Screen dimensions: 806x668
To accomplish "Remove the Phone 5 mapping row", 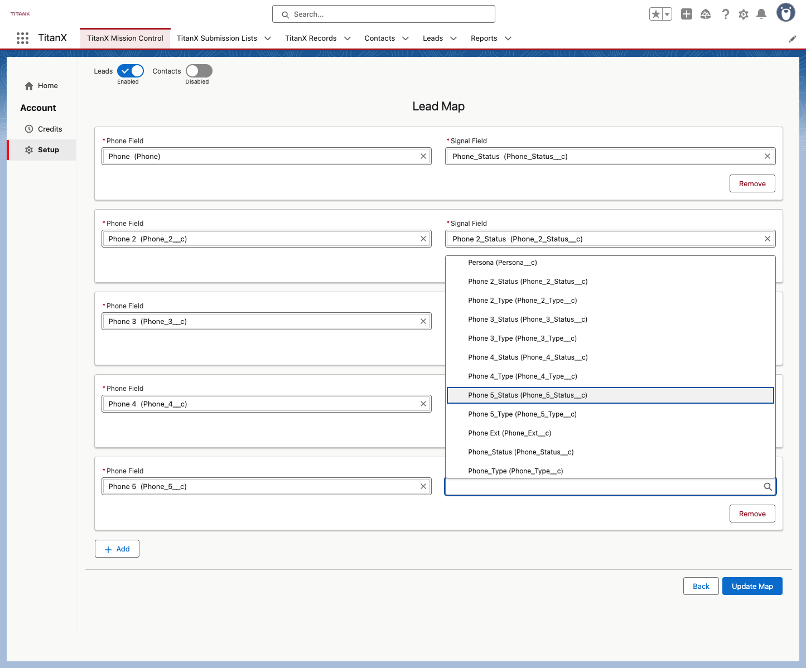I will pos(752,514).
